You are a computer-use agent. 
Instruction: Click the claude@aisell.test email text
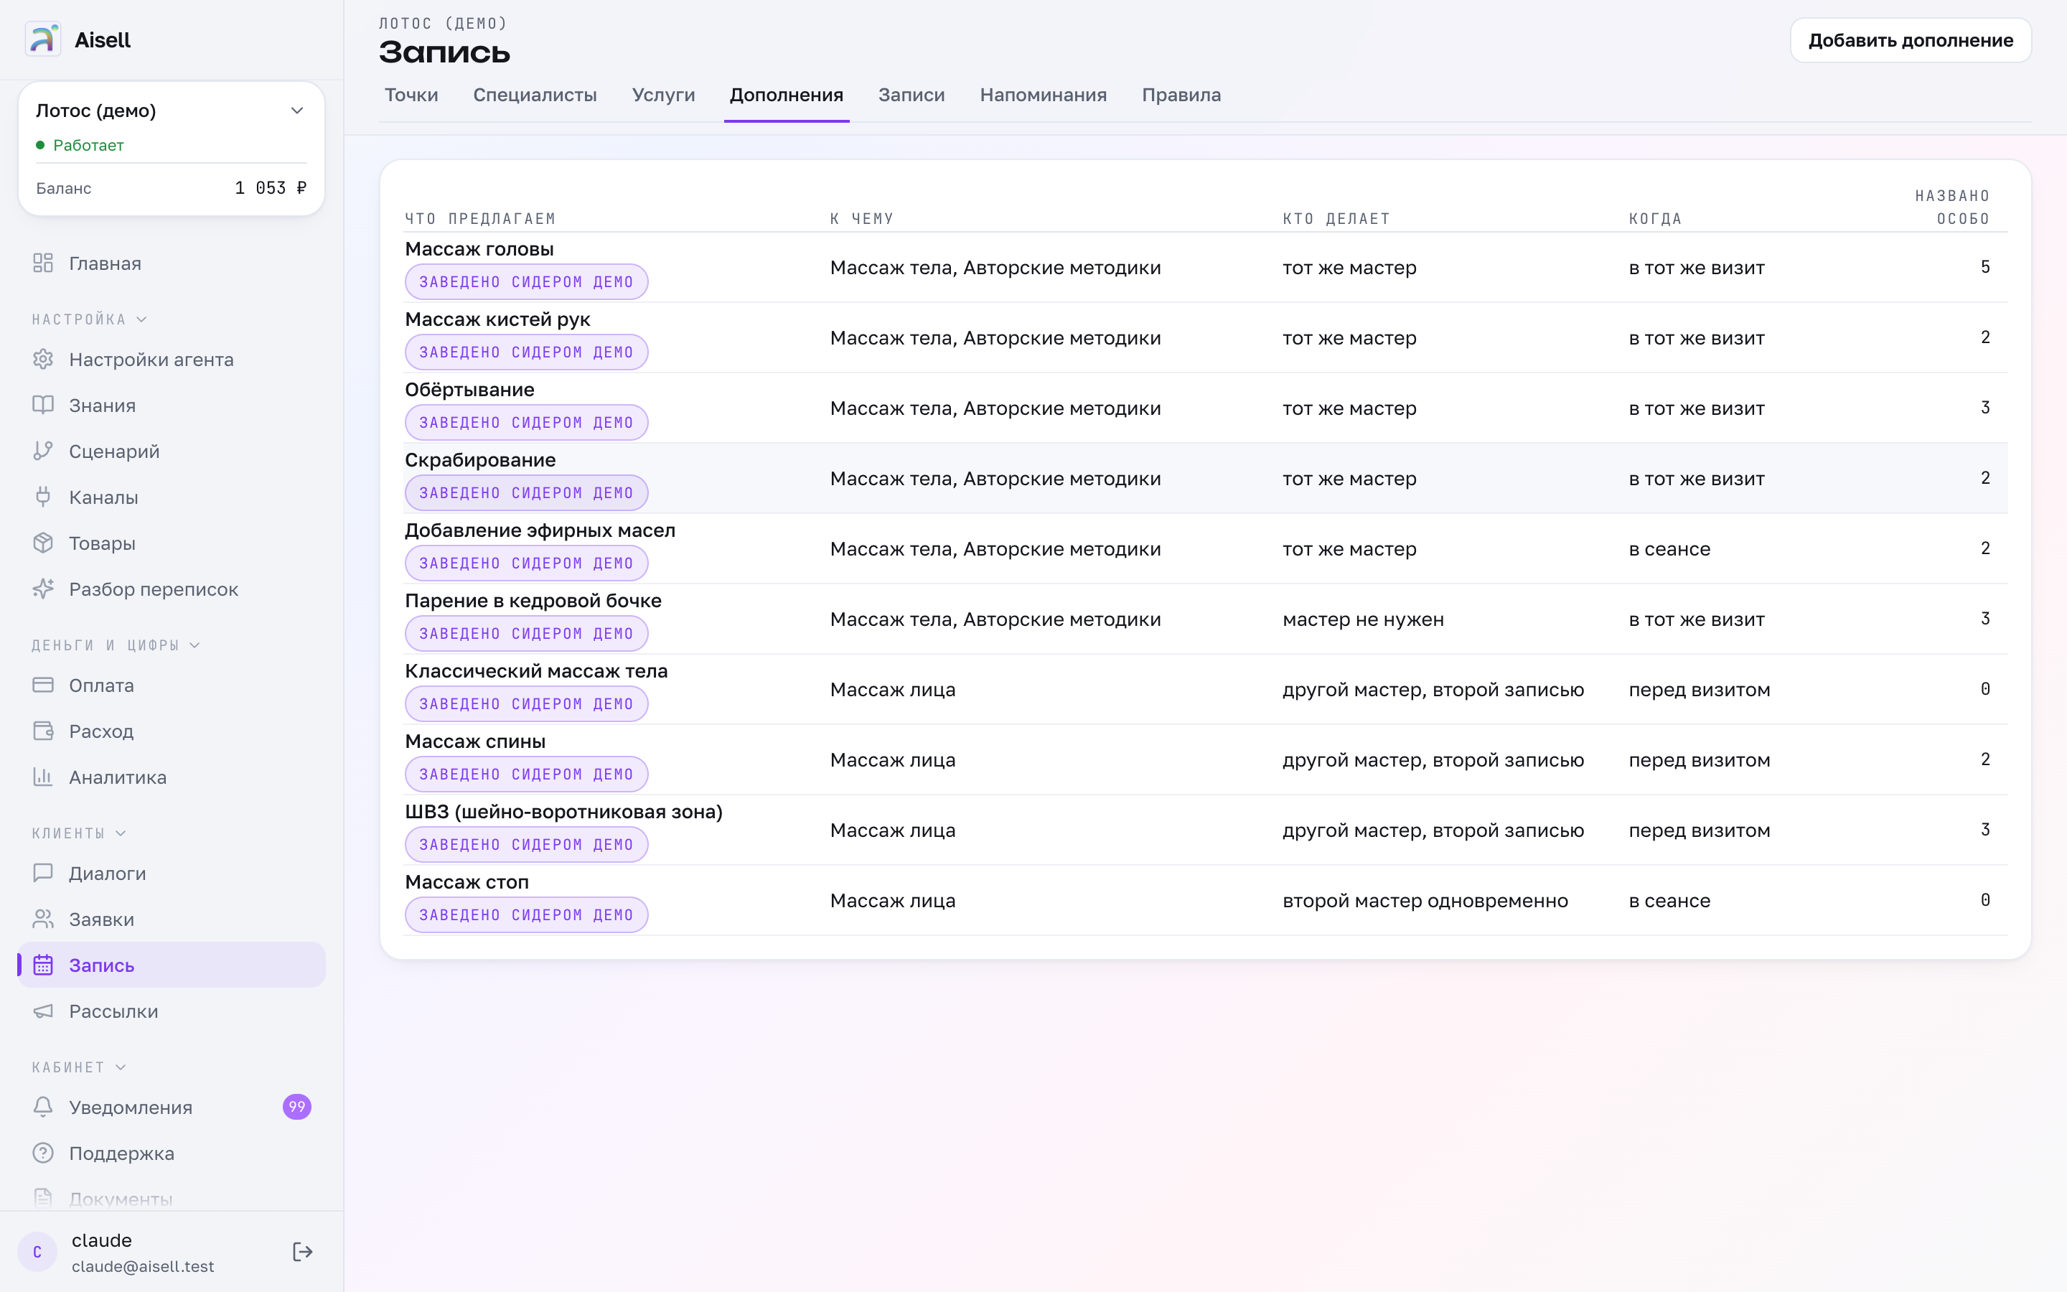[143, 1266]
